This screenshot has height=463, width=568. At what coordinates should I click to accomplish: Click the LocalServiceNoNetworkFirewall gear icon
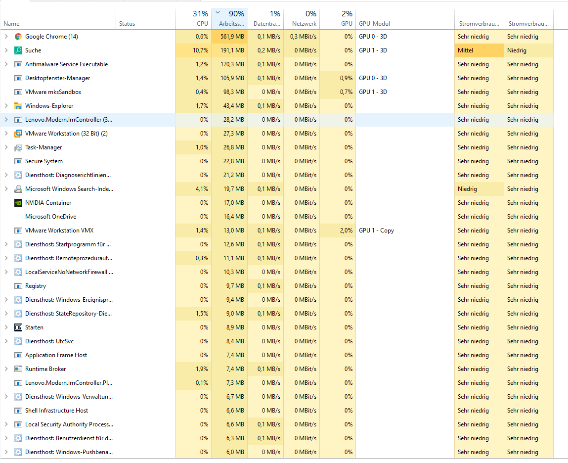[x=18, y=272]
